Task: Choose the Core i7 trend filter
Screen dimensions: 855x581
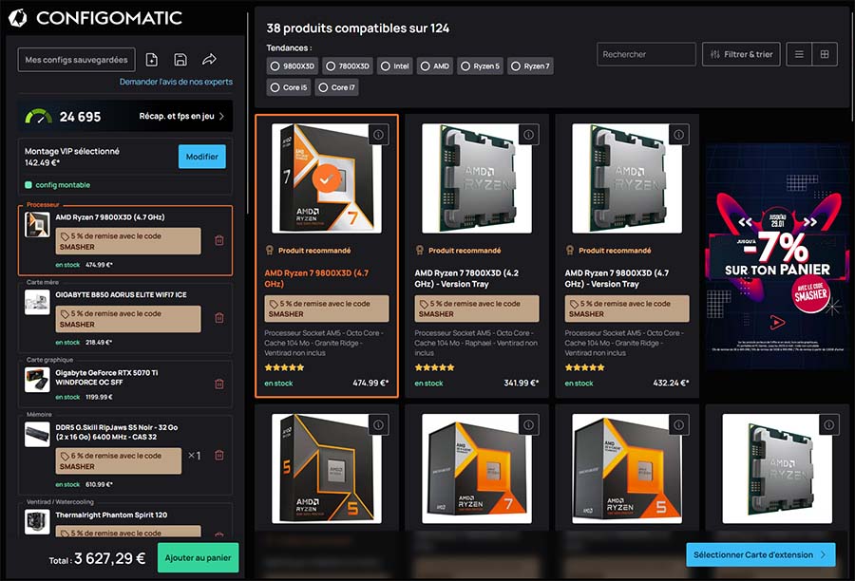Action: point(337,87)
